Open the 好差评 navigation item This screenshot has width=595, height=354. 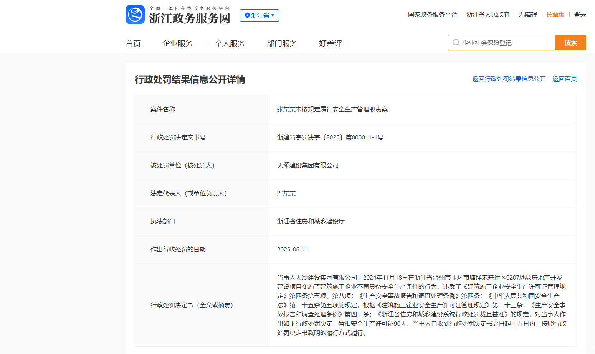click(330, 43)
